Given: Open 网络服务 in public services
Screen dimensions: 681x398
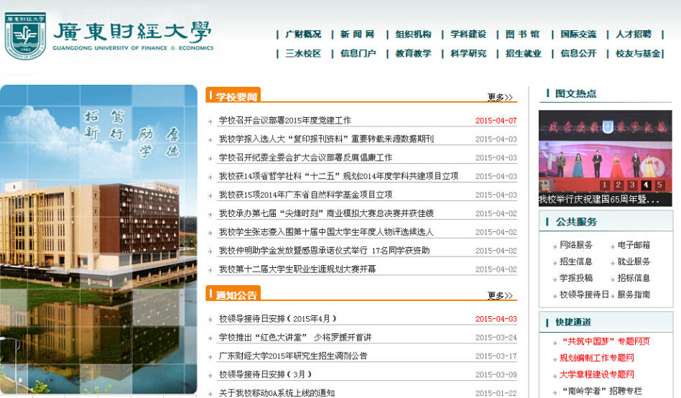Looking at the screenshot, I should click(576, 245).
